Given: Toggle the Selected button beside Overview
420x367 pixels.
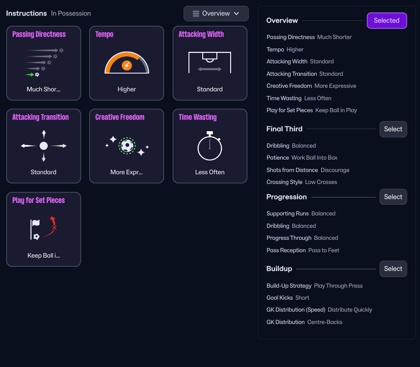Looking at the screenshot, I should point(386,20).
